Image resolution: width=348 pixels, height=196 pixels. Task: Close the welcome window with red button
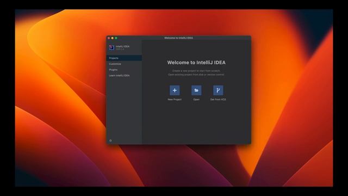[109, 38]
